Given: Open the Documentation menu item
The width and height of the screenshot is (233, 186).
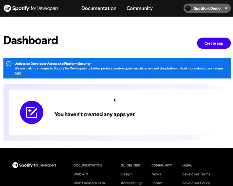Looking at the screenshot, I should (x=99, y=8).
